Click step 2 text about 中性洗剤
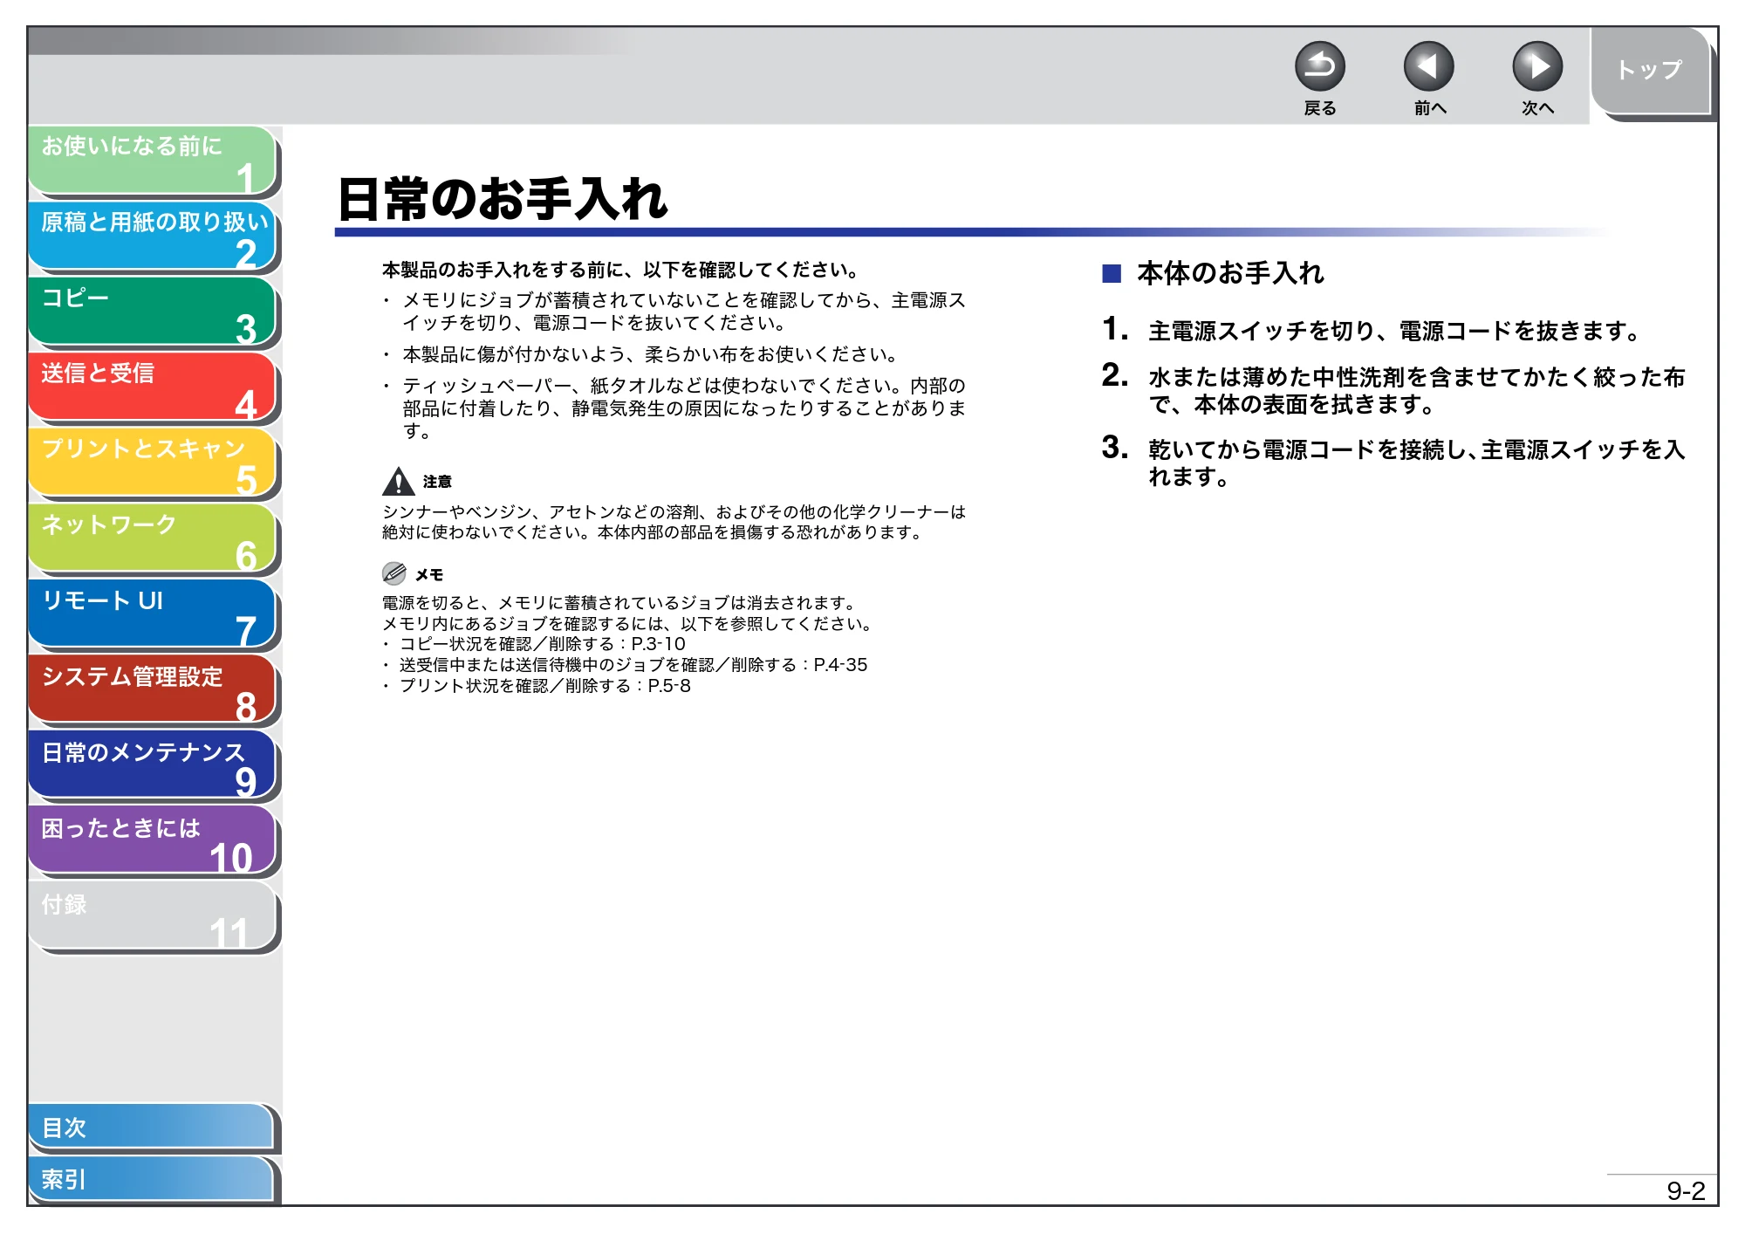The image size is (1745, 1234). pos(1417,390)
